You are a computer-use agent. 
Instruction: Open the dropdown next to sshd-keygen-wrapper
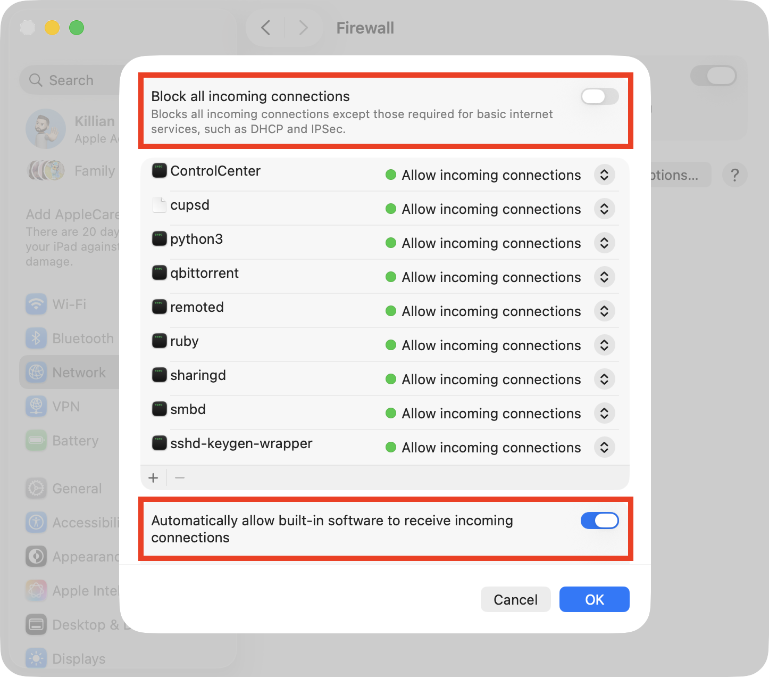[x=604, y=447]
